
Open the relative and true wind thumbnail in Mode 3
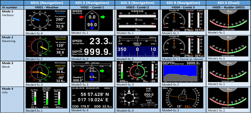click(x=46, y=72)
